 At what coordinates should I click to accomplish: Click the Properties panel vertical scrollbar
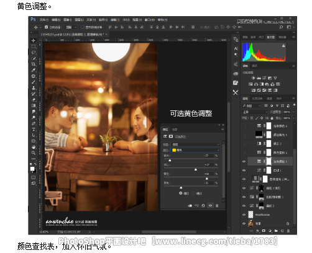click(223, 171)
